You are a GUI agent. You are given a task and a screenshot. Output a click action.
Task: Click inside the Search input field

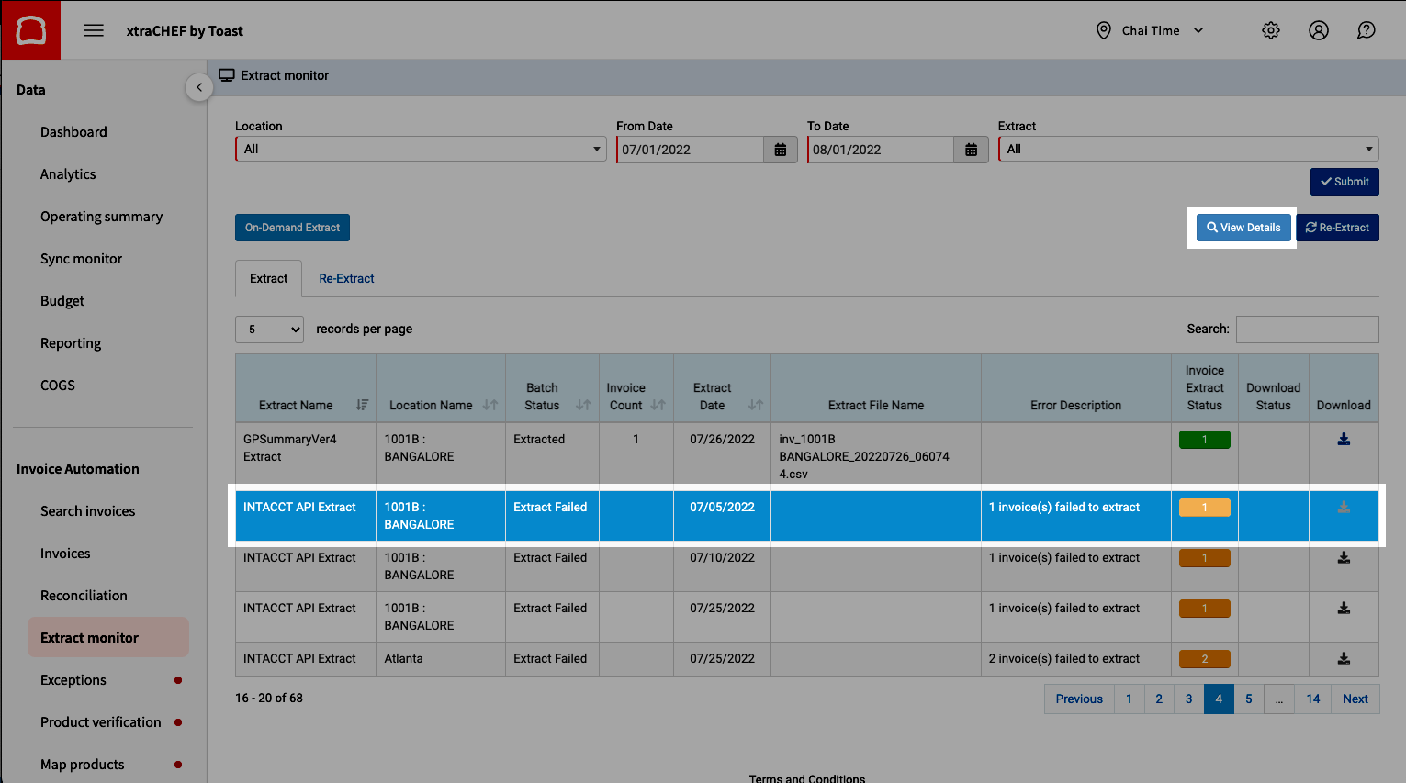1307,330
